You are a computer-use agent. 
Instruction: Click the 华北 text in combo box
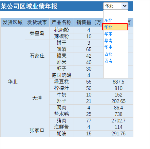pyautogui.click(x=109, y=6)
